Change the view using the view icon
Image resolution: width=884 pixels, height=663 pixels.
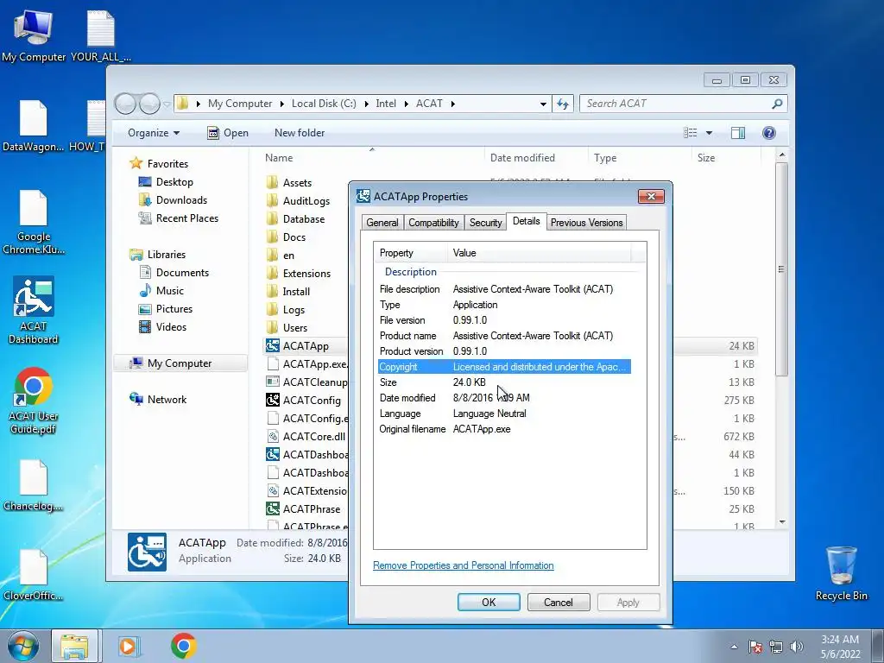690,132
